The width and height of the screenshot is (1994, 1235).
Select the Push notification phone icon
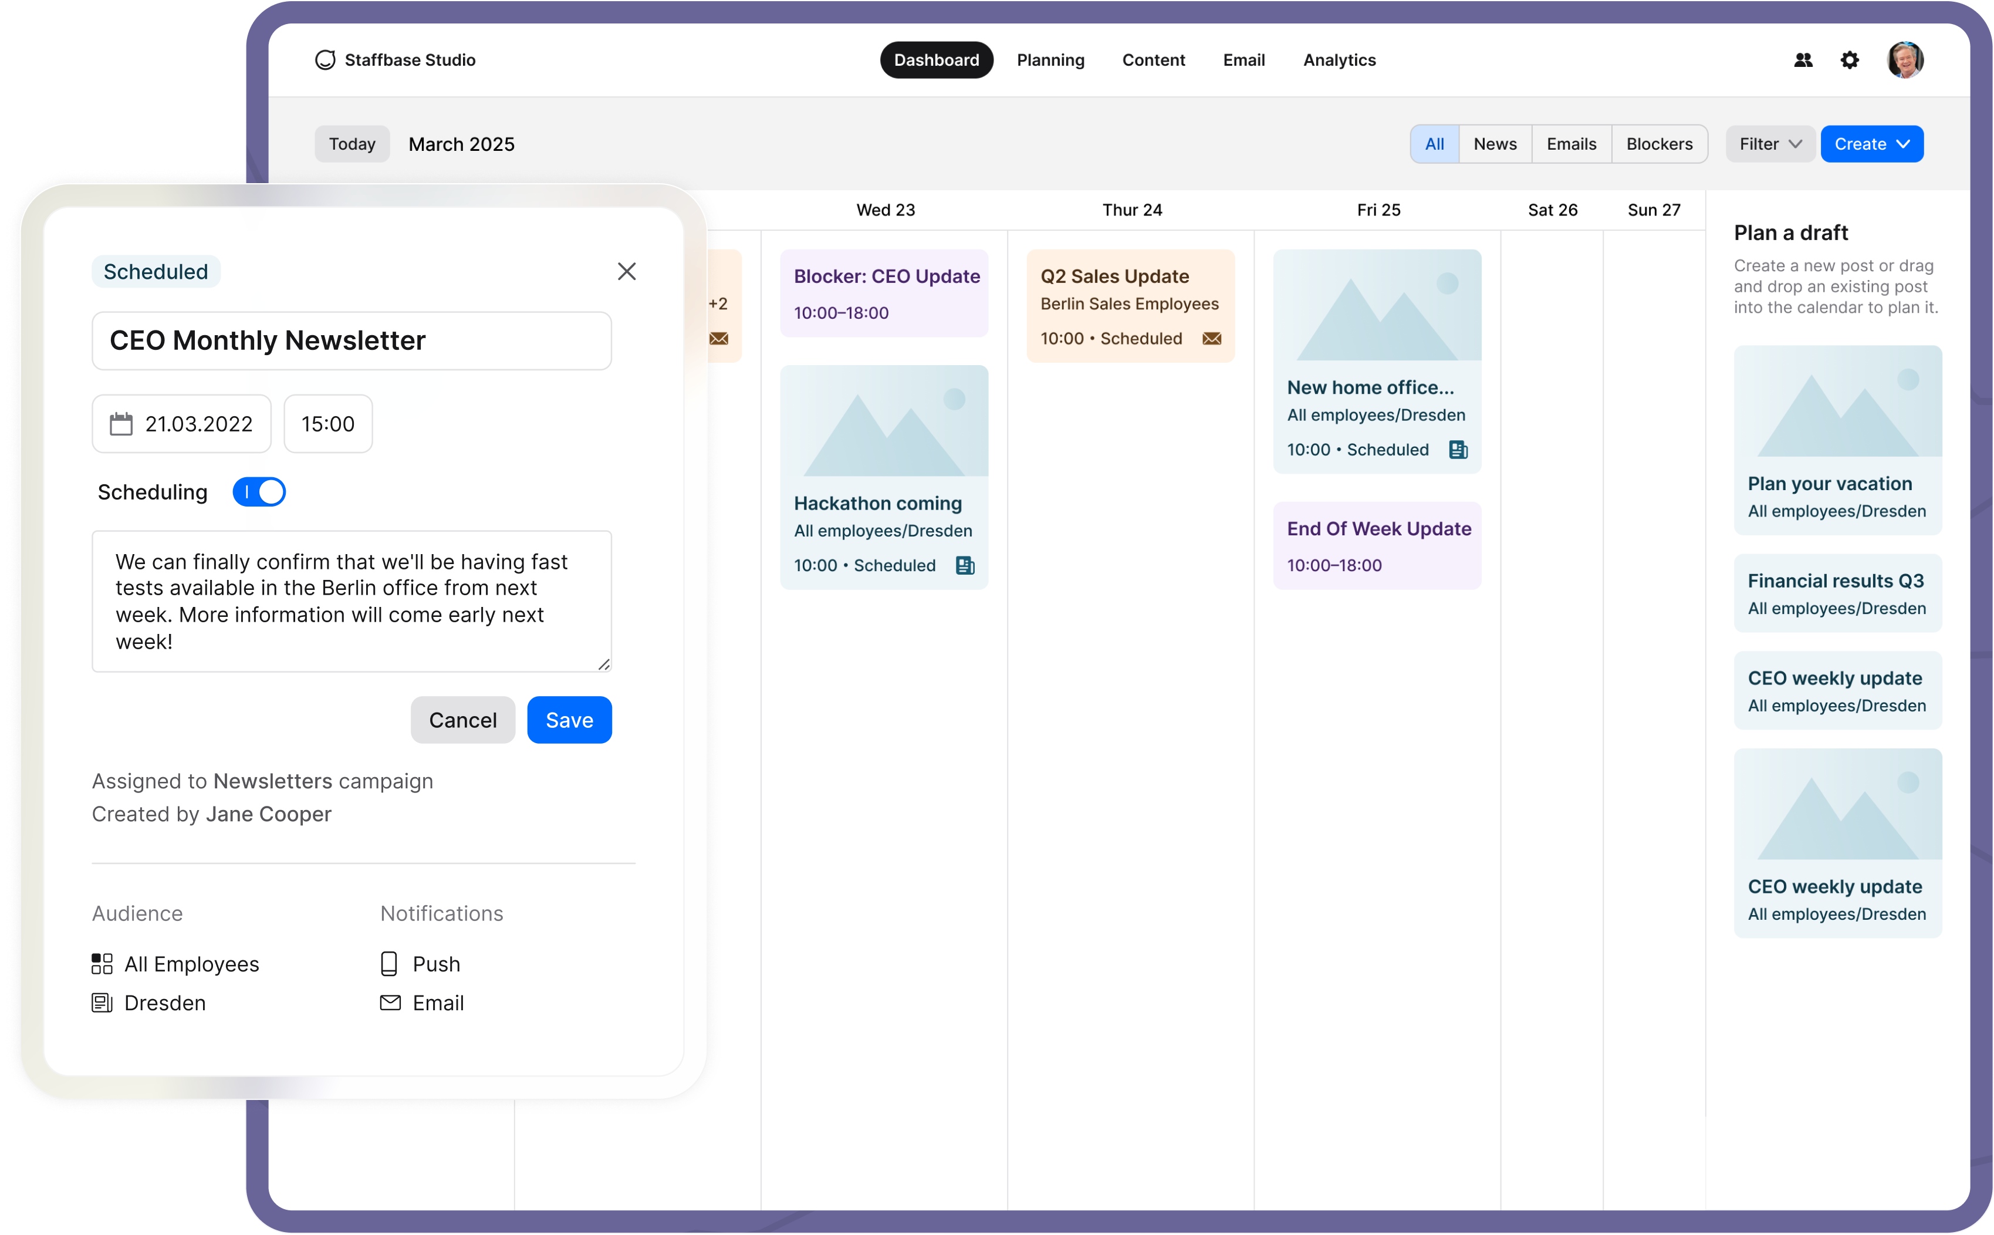[x=388, y=964]
